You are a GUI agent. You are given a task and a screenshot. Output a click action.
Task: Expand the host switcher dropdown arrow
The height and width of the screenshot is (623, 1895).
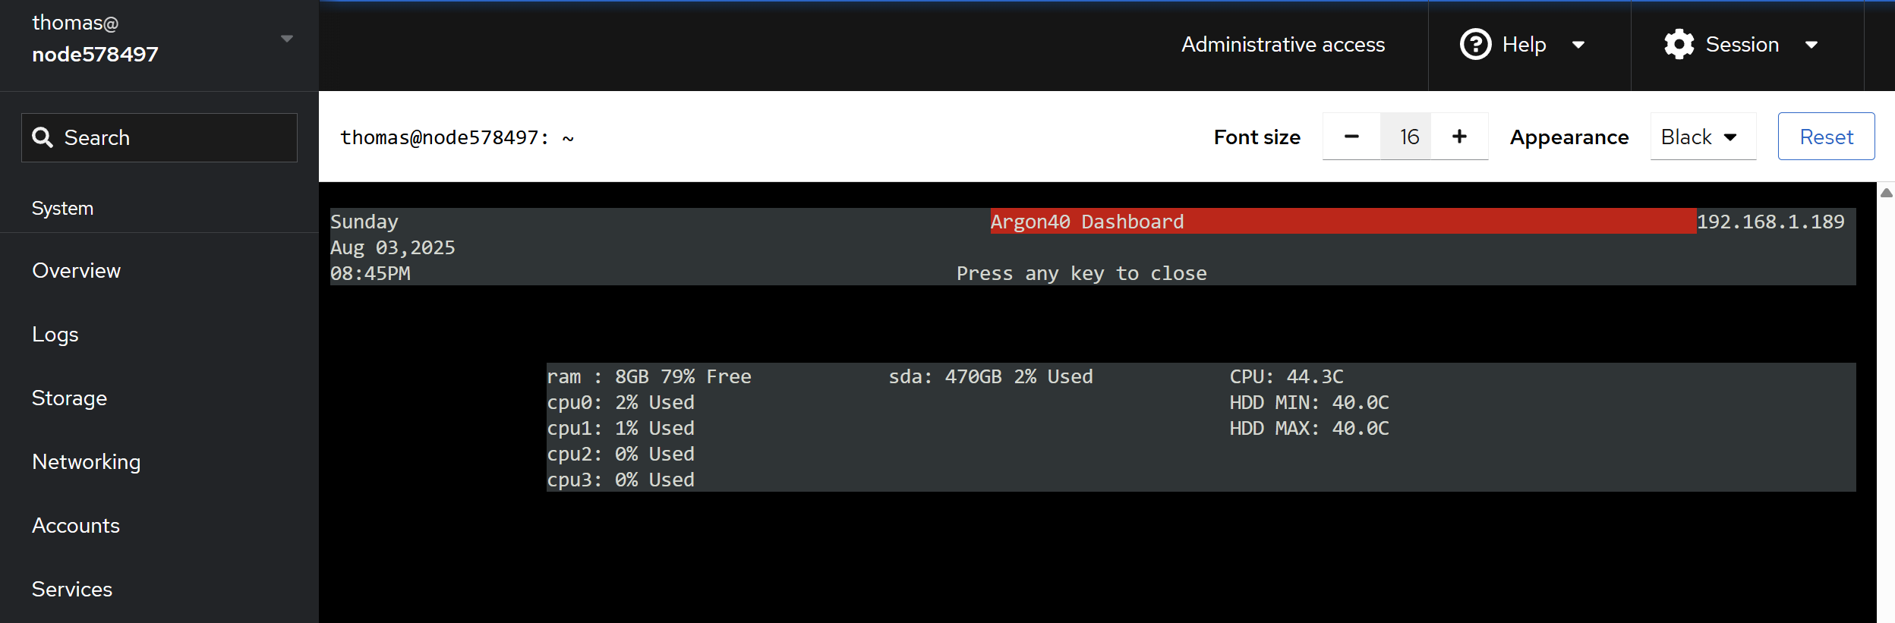tap(286, 39)
